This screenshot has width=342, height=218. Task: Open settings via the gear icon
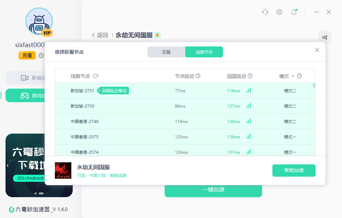(279, 12)
